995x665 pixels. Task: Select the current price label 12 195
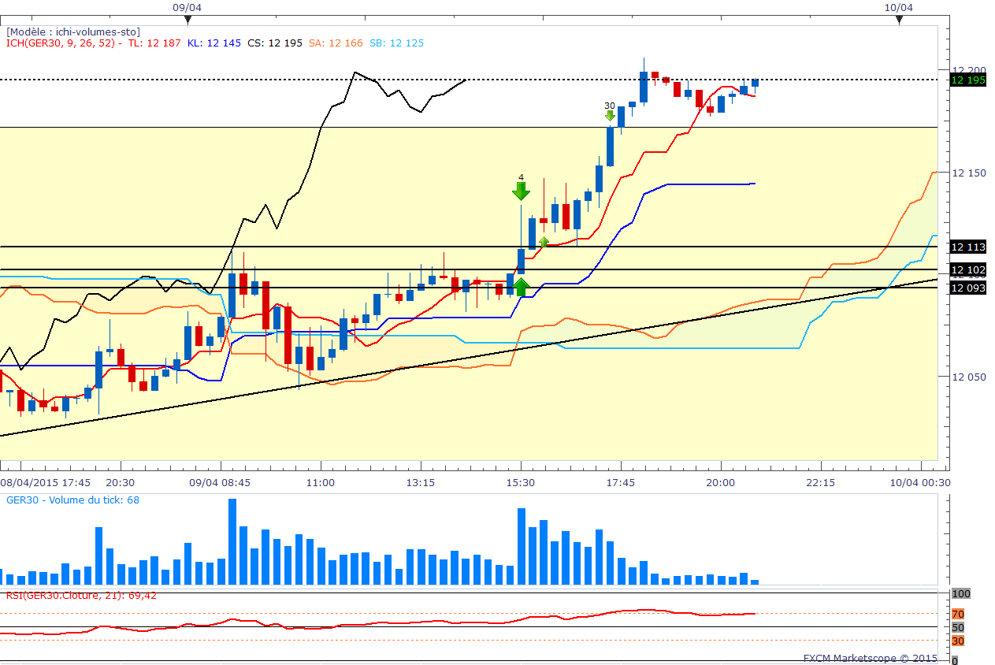coord(968,80)
